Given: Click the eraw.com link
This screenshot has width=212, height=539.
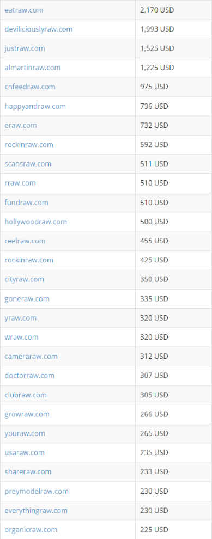Looking at the screenshot, I should point(21,125).
